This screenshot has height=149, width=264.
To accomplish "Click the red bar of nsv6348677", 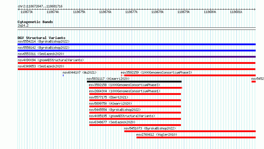I will (x=135, y=125).
